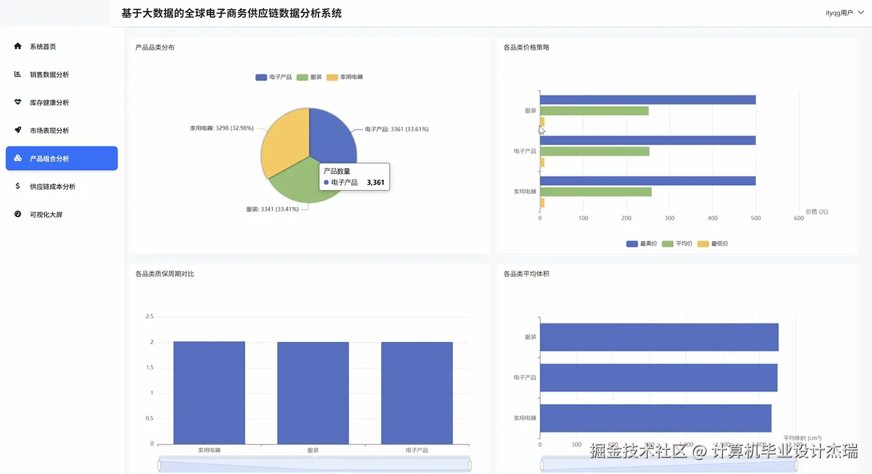Click the pie label 服装: 3341 (33.41%)
This screenshot has height=474, width=872.
pos(273,209)
